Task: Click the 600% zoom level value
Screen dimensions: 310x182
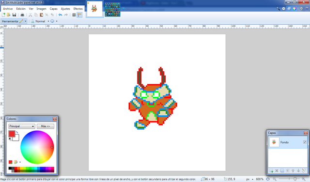Action: pos(260,179)
